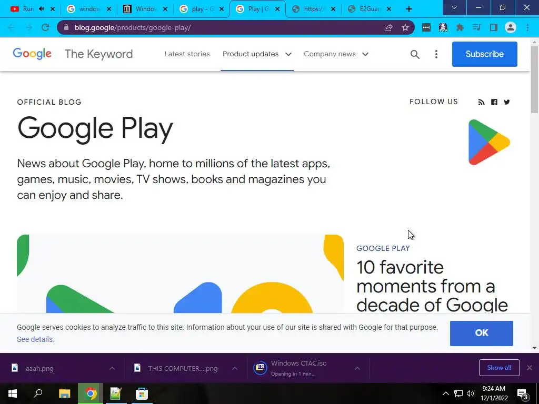Open See details cookie link
539x404 pixels.
35,339
